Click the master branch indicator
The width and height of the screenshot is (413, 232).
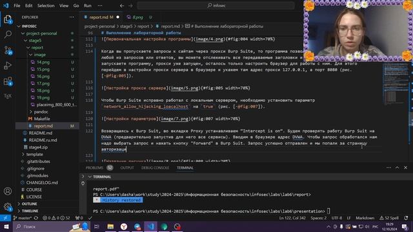click(x=23, y=218)
